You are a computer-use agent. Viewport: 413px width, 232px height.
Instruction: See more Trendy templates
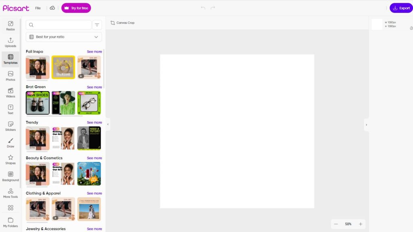tap(94, 122)
